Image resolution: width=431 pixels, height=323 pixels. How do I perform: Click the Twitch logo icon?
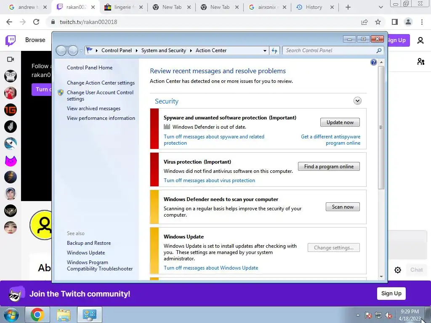11,41
